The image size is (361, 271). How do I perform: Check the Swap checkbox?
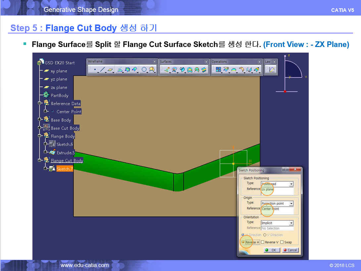click(x=282, y=242)
